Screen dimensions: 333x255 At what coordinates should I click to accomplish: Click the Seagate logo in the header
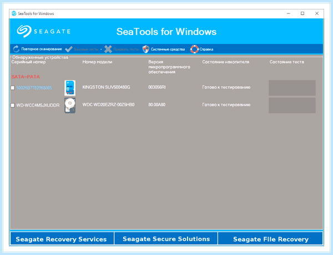pos(43,32)
